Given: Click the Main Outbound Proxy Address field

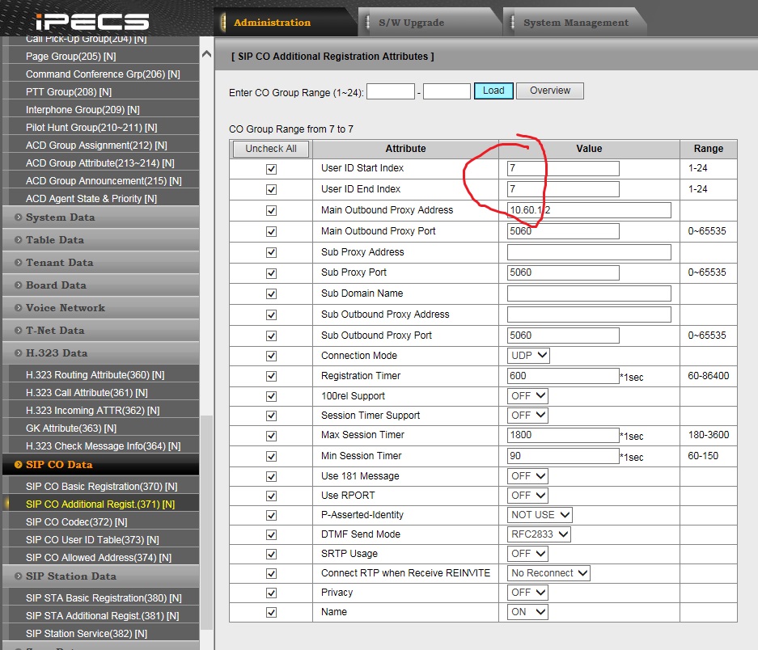Looking at the screenshot, I should click(x=589, y=210).
